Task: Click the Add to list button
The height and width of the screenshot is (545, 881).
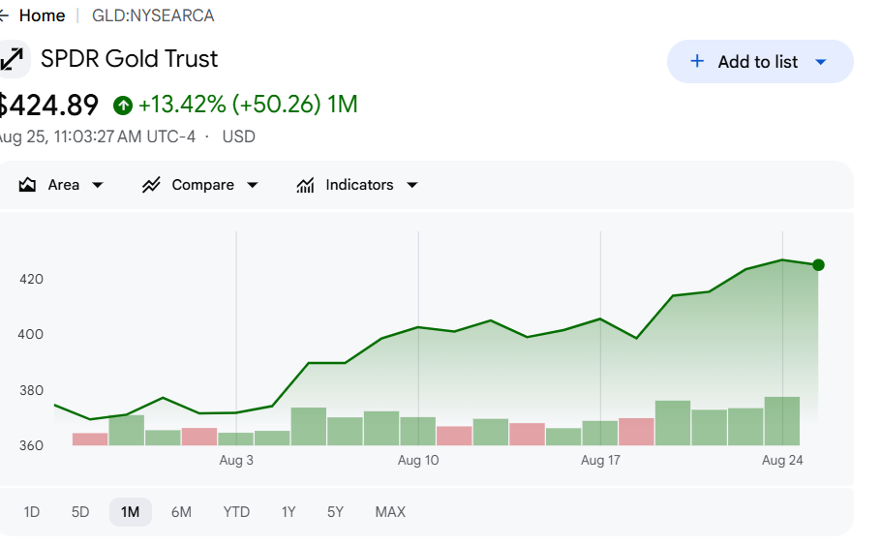Action: pyautogui.click(x=760, y=62)
